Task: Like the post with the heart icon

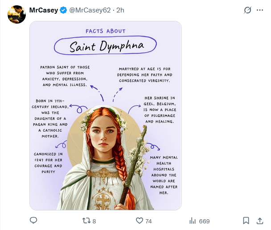Action: pyautogui.click(x=140, y=221)
